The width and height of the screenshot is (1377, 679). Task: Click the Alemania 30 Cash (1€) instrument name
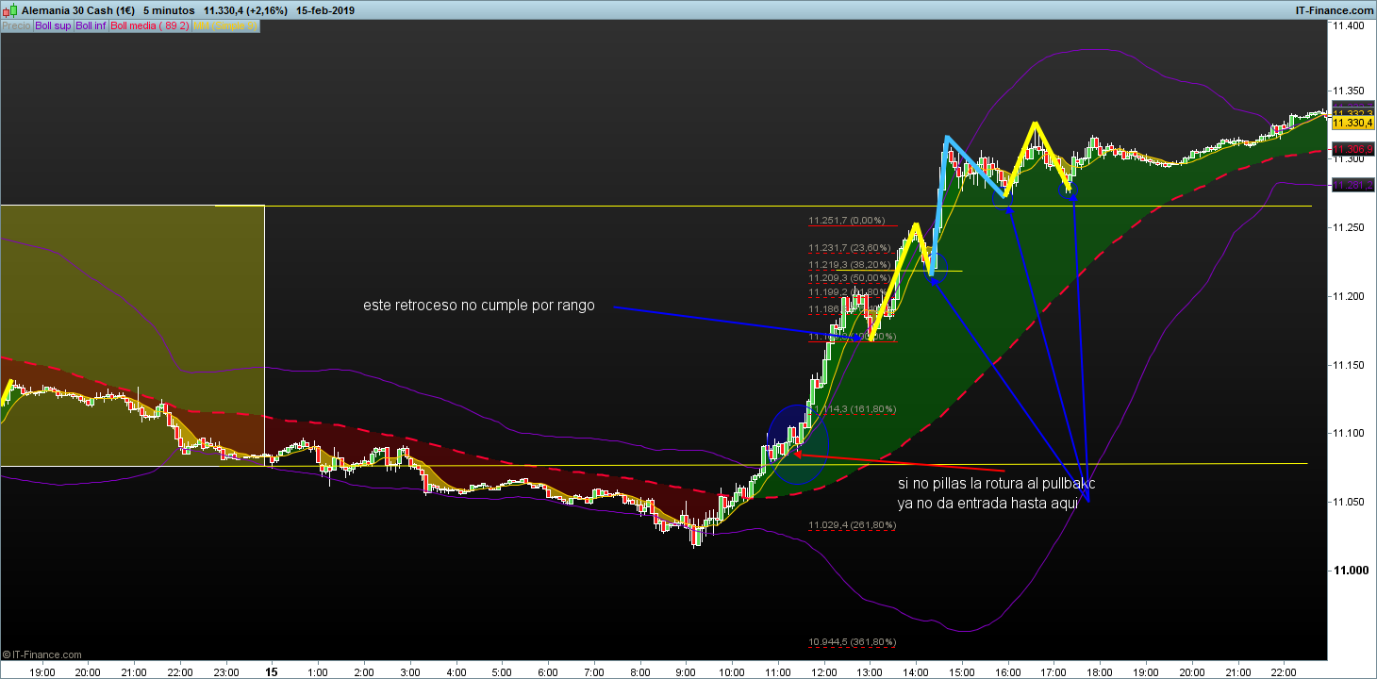point(78,9)
